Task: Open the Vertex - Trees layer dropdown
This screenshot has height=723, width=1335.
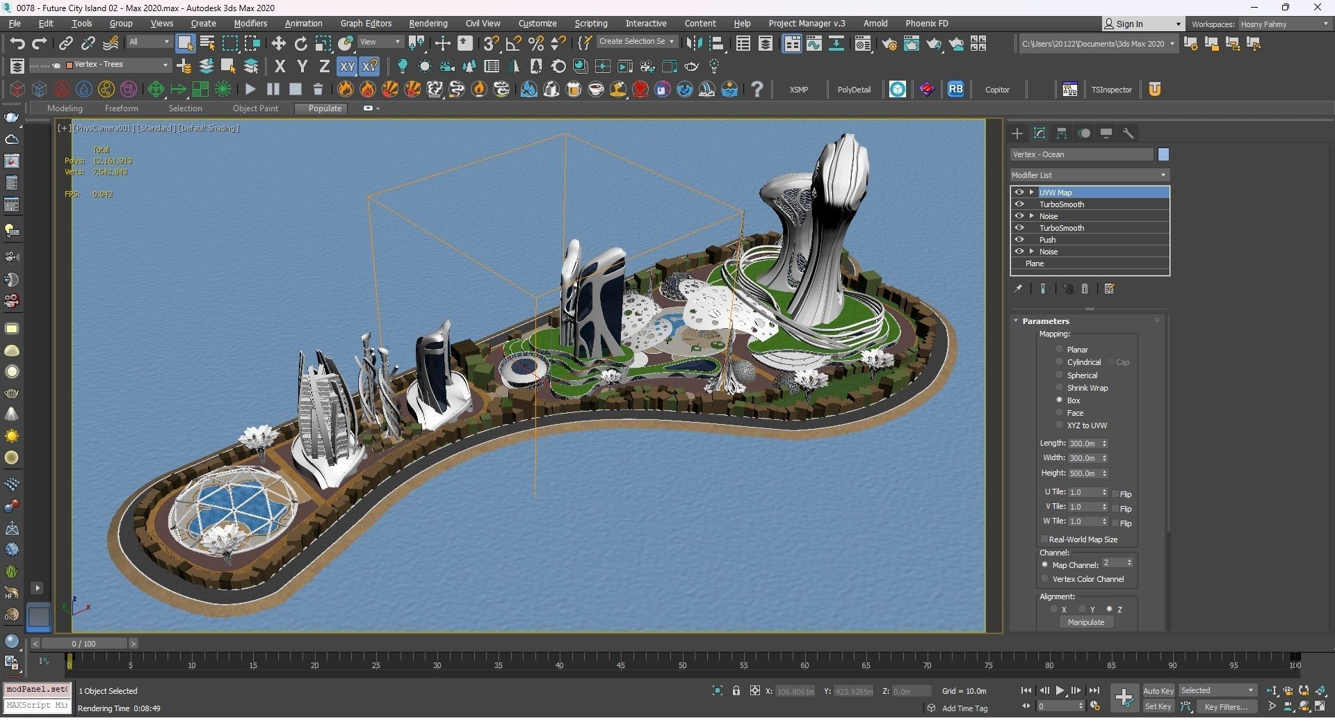Action: tap(118, 65)
